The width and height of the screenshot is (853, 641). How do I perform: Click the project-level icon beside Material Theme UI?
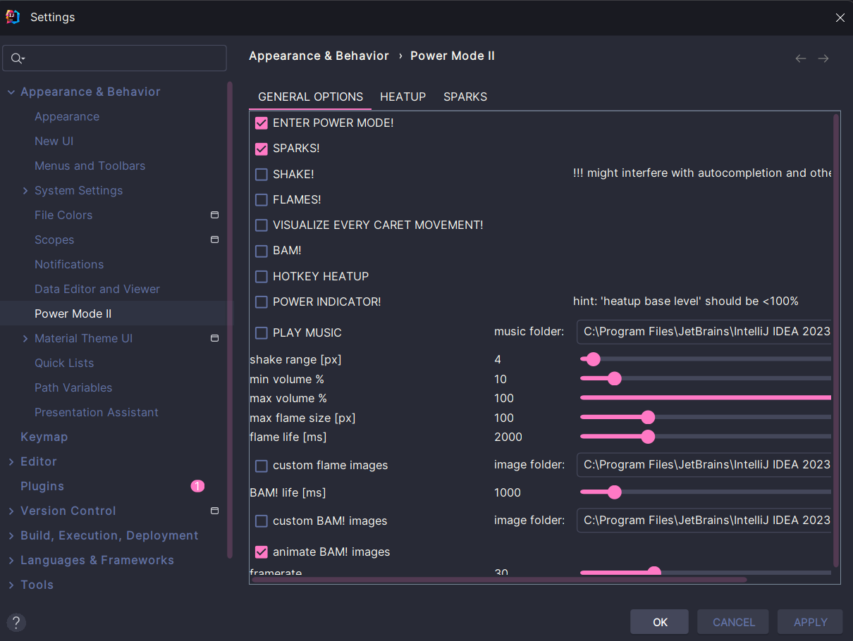pos(215,338)
